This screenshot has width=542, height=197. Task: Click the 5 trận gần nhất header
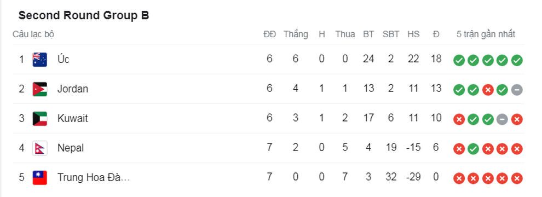pyautogui.click(x=486, y=34)
